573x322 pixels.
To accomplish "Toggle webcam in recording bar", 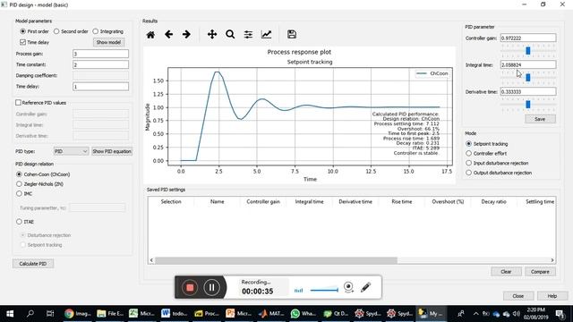I will 348,287.
